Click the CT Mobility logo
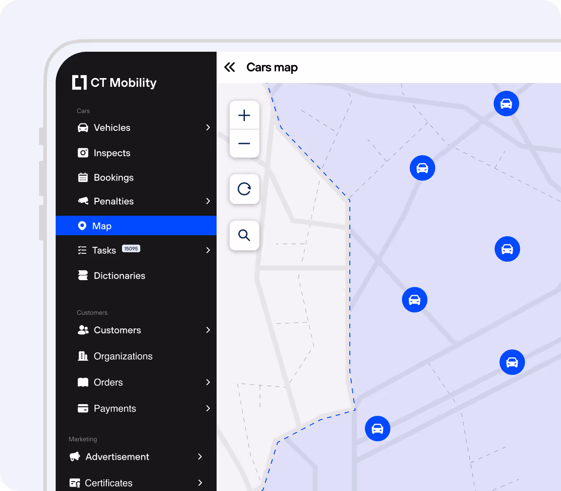This screenshot has width=561, height=491. pos(115,82)
